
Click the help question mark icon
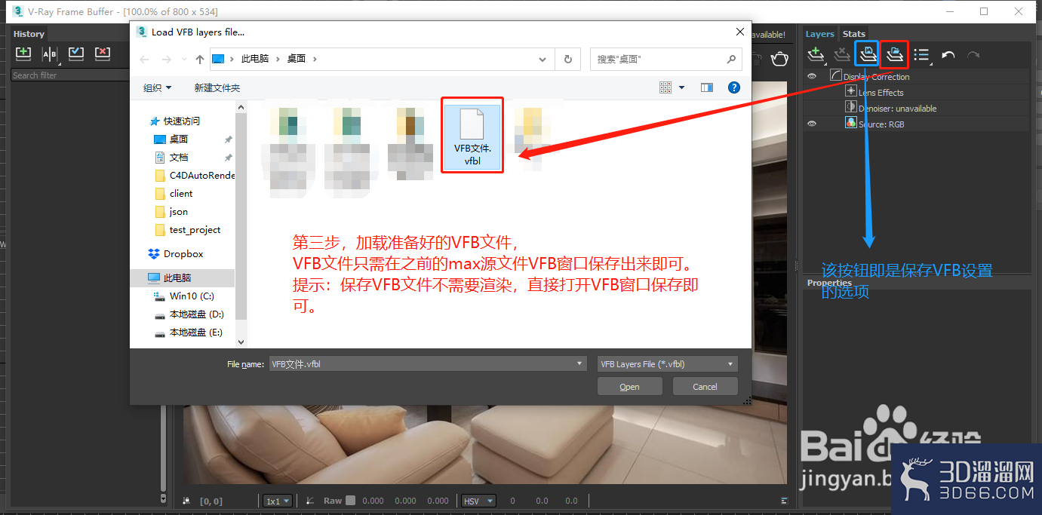point(733,87)
